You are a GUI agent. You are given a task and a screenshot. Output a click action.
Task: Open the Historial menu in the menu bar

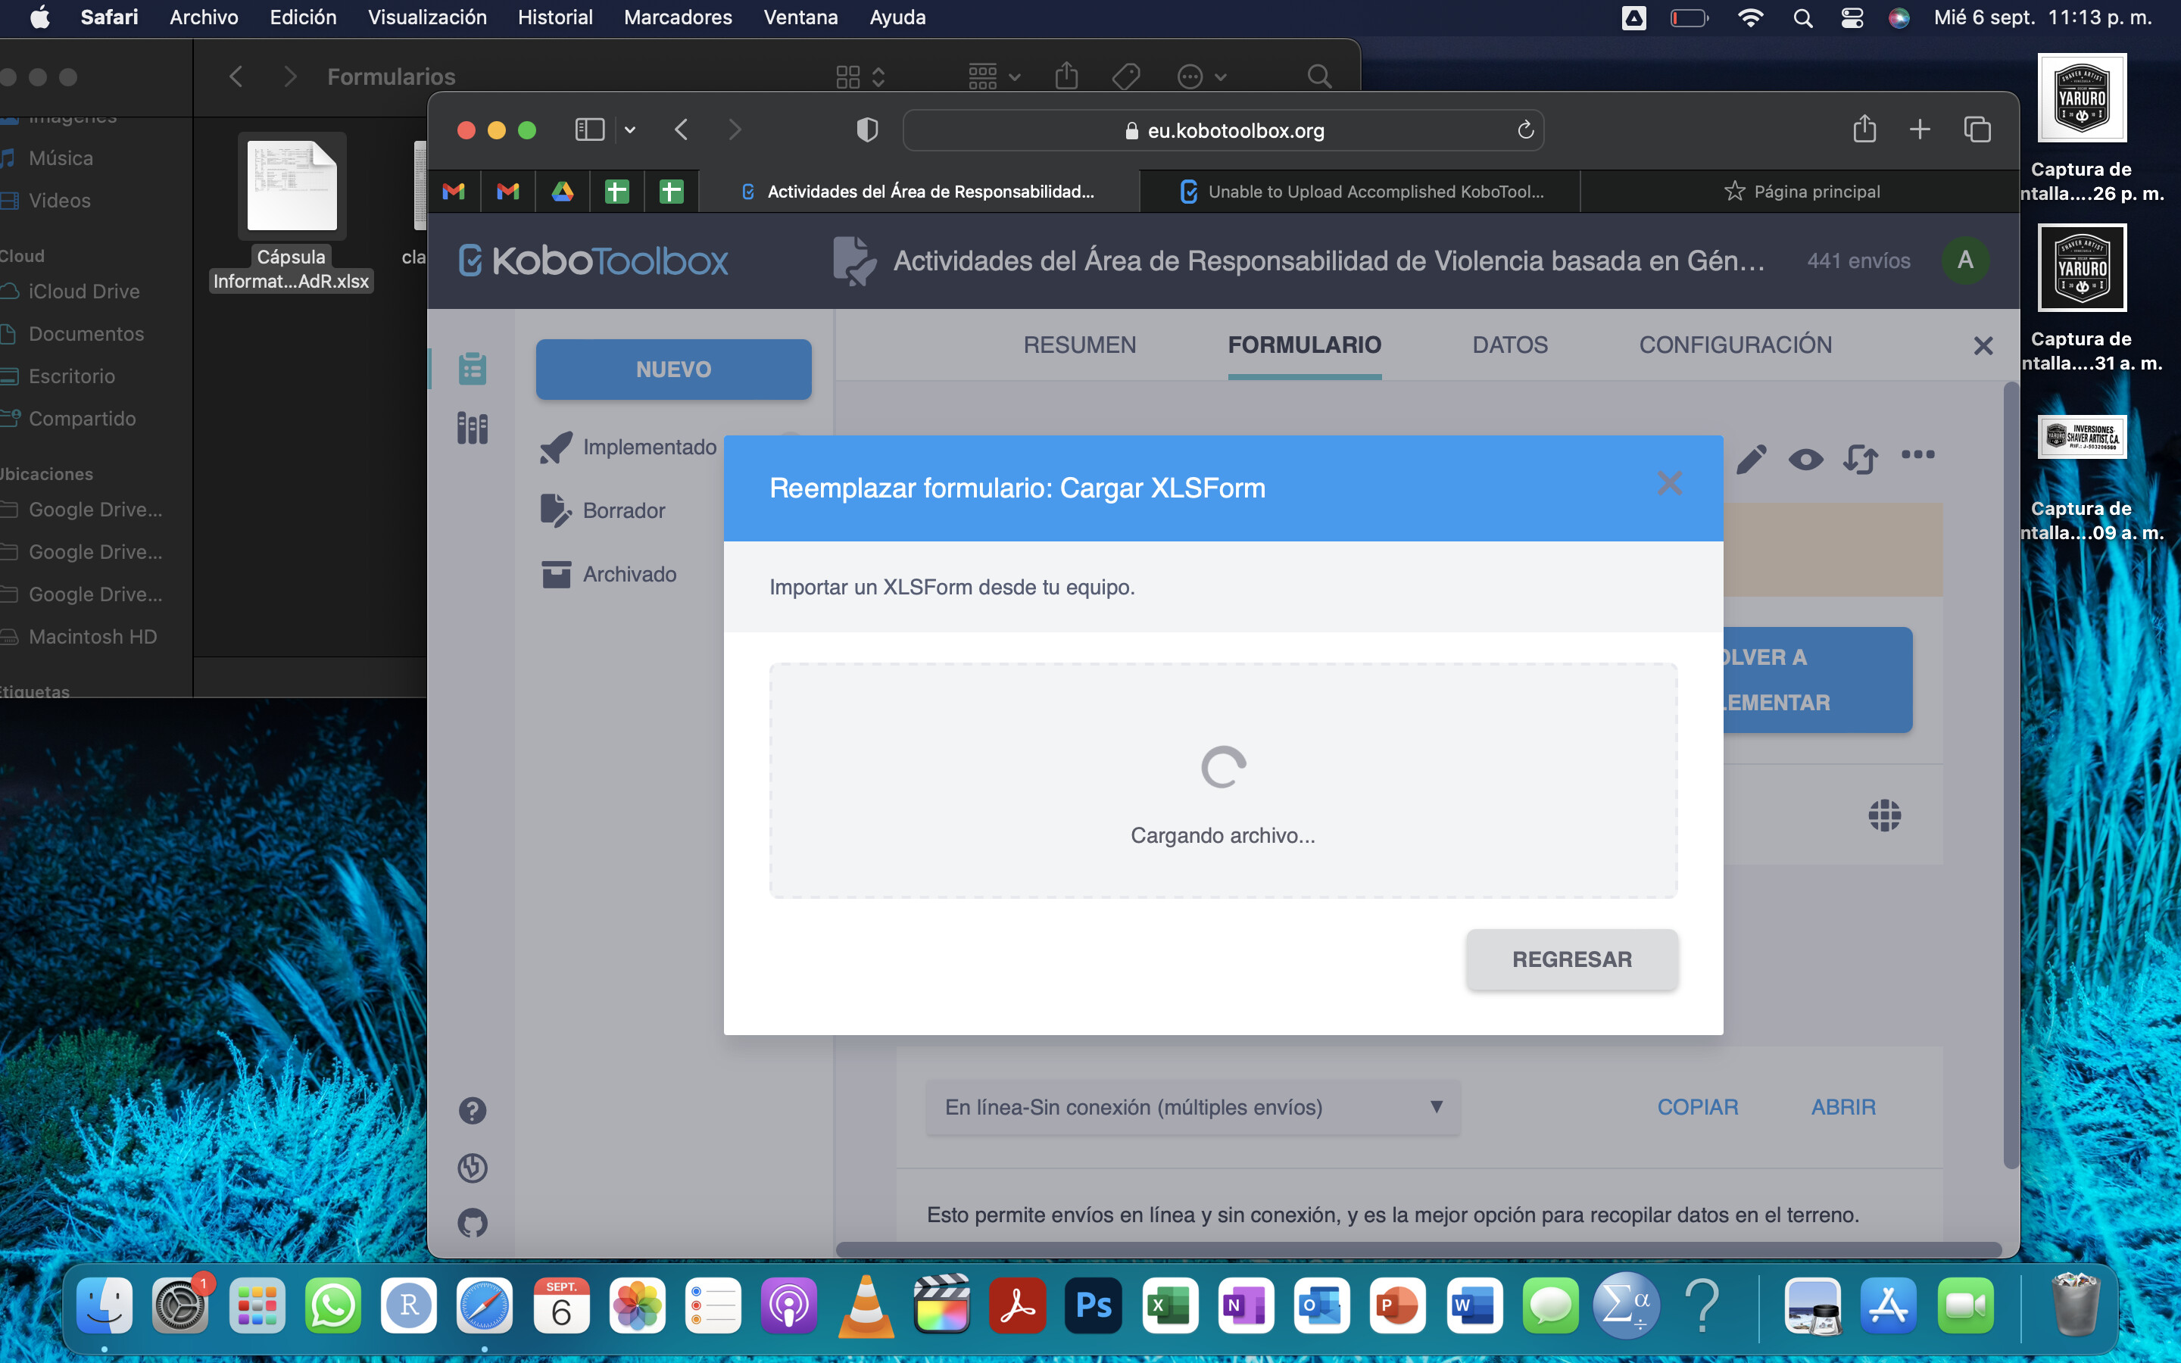[555, 17]
